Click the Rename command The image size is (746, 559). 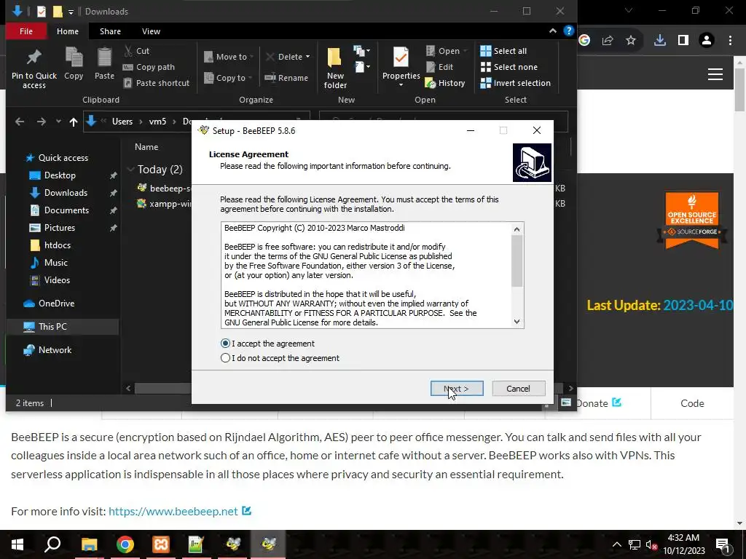[x=287, y=77]
